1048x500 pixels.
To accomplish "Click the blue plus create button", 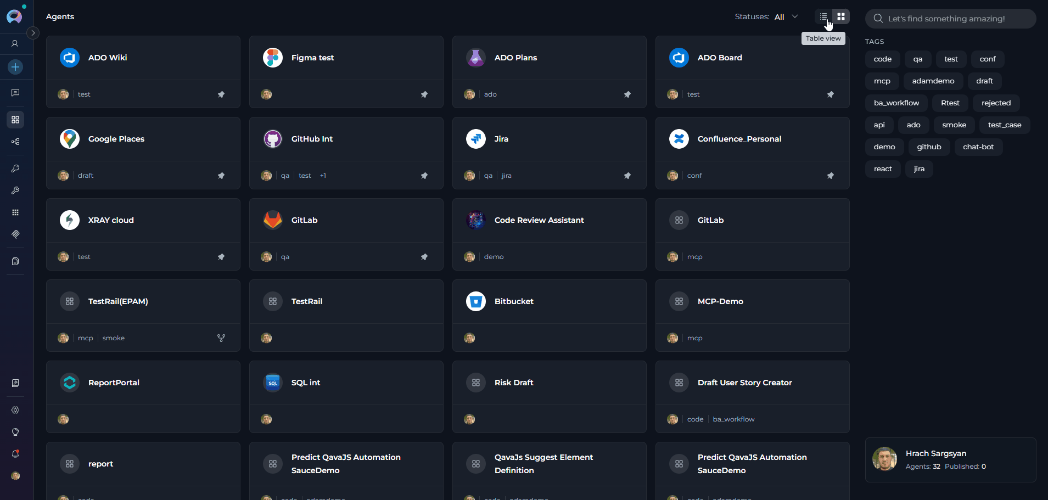I will 15,67.
